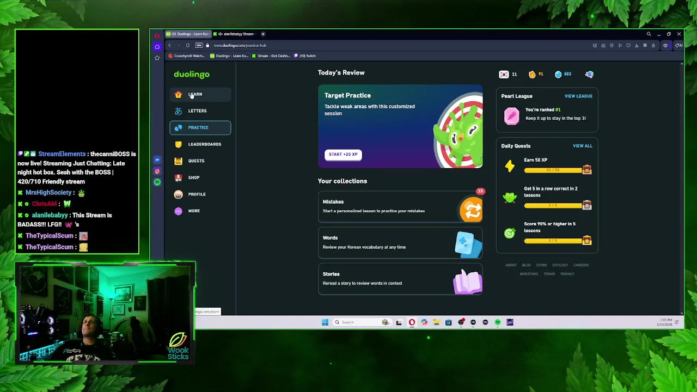Click the Pearl League badge icon
Screen dimensions: 697x392
(511, 116)
